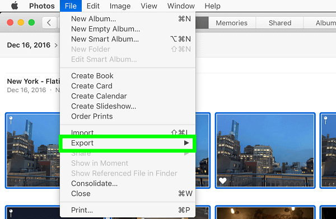Select Create Calendar
The width and height of the screenshot is (336, 219).
tap(128, 96)
